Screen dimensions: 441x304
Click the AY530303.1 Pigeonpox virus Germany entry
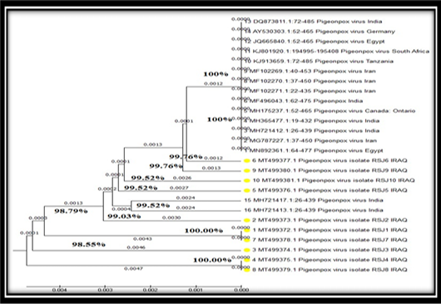(x=320, y=32)
